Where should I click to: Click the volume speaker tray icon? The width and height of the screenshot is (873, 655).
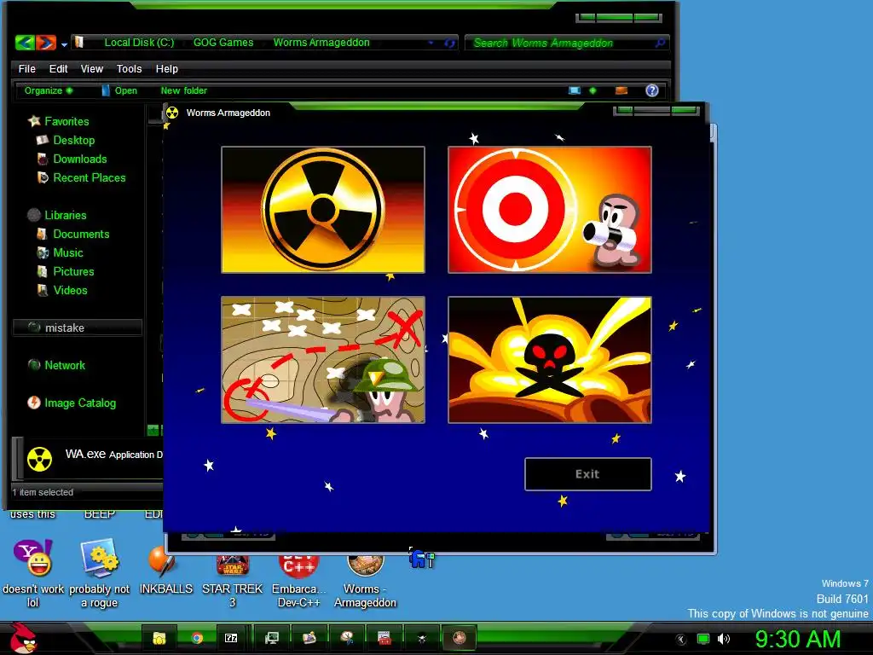tap(723, 639)
